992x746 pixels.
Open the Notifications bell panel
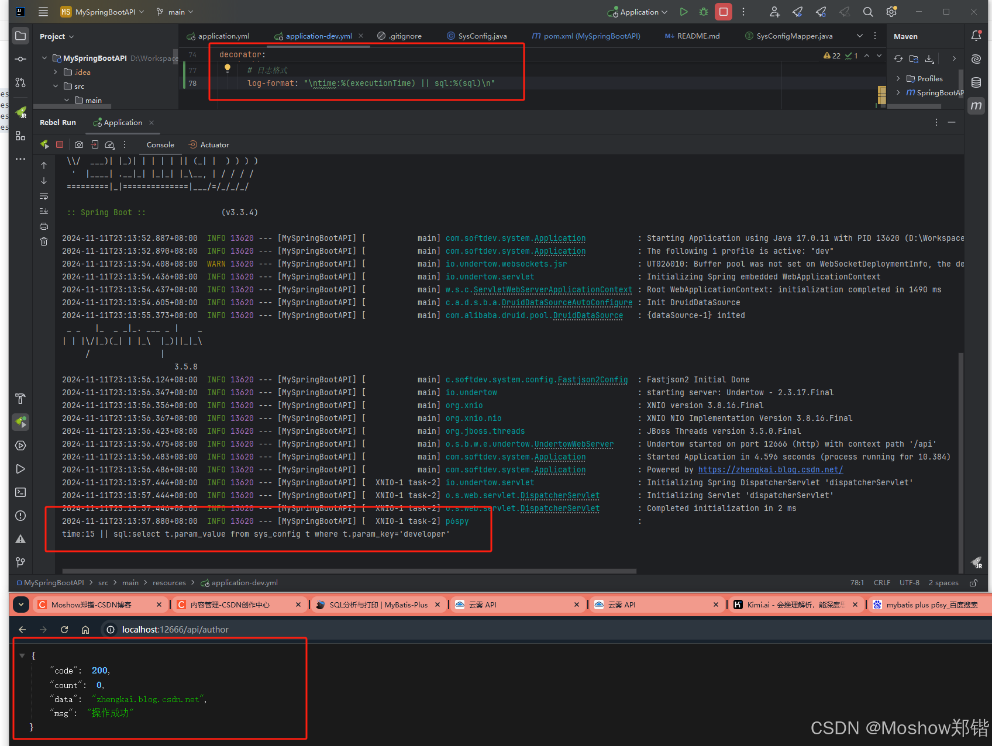[976, 36]
